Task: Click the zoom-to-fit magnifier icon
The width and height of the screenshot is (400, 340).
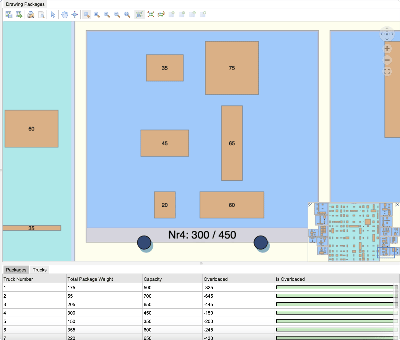Action: coord(127,15)
